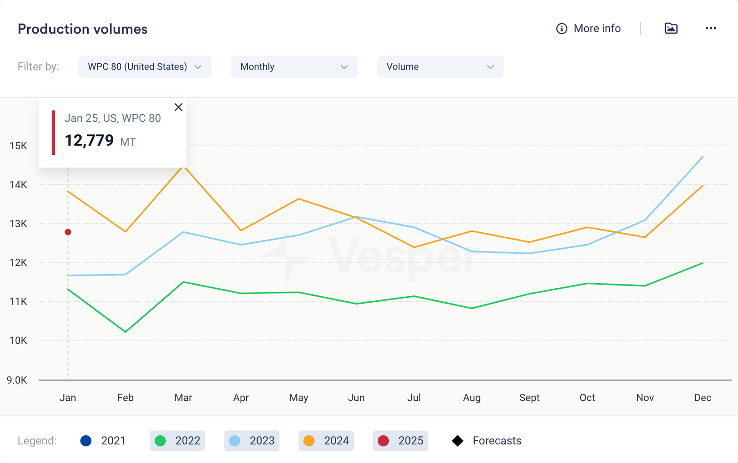Click the orange 2024 legend color dot
The width and height of the screenshot is (738, 463).
[309, 441]
